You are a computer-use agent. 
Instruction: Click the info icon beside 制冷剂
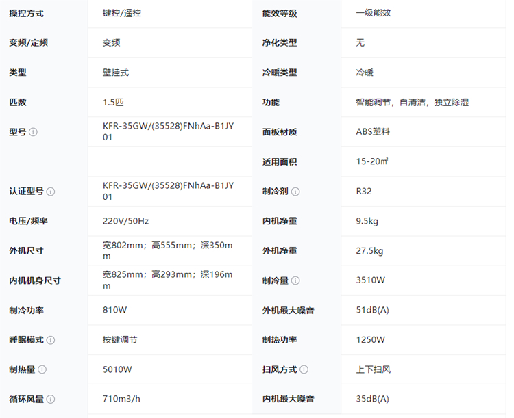pyautogui.click(x=294, y=192)
